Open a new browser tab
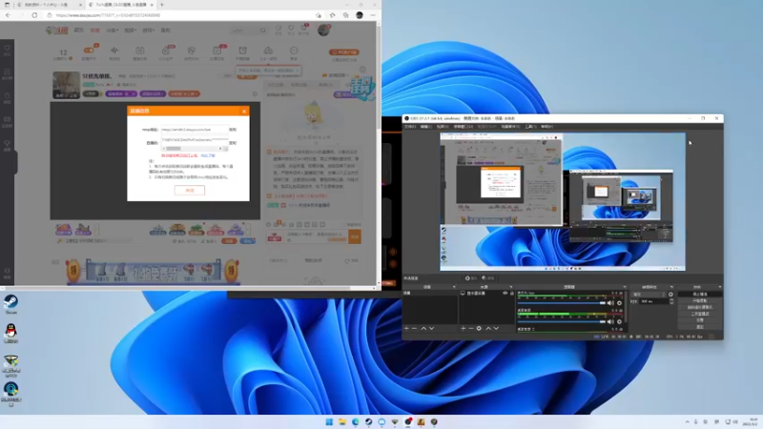763x429 pixels. click(x=162, y=5)
